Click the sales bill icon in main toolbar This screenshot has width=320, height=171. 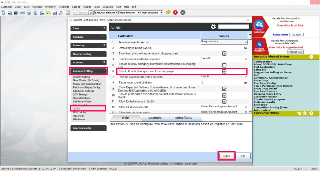3,12
